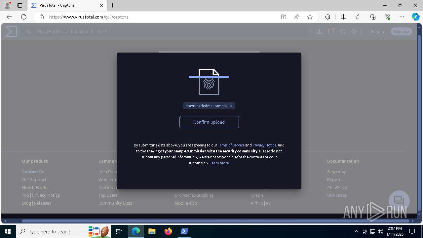Click Graph footer link

[x=257, y=195]
